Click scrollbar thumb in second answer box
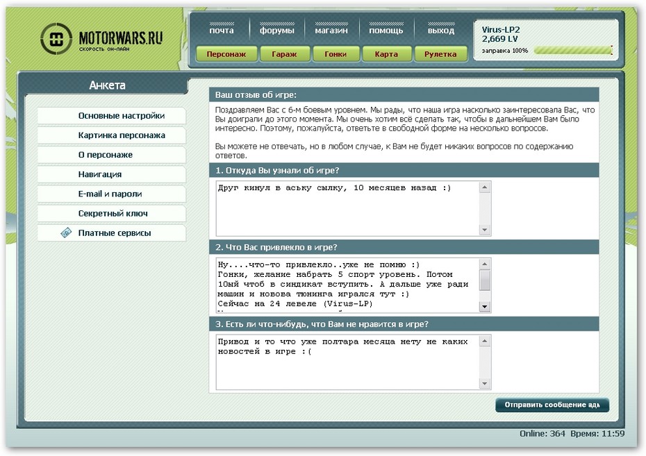 (485, 280)
